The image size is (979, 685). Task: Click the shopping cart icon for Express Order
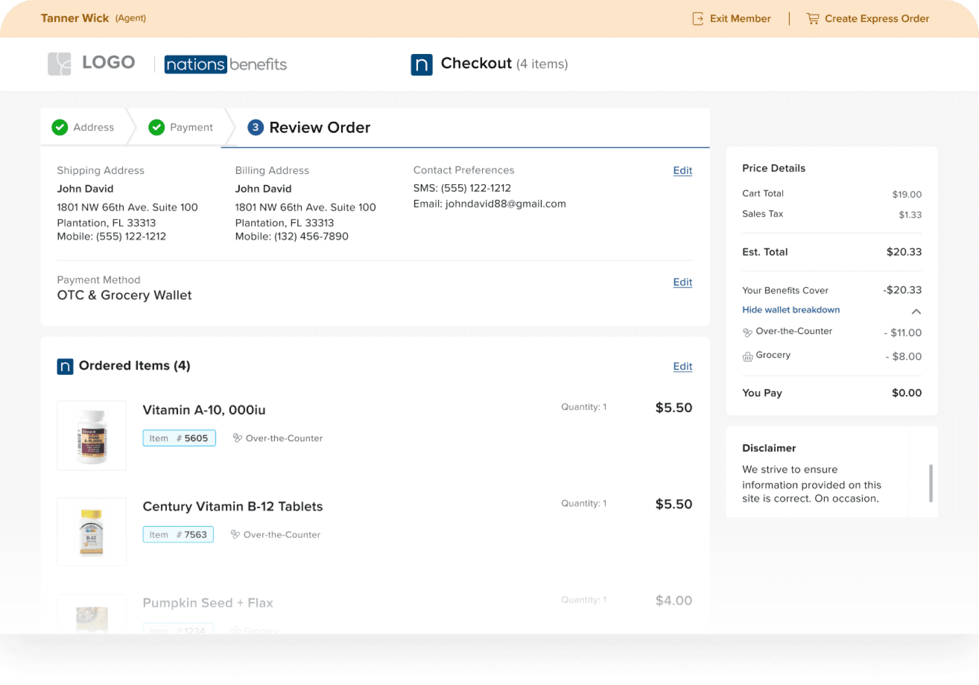(812, 19)
